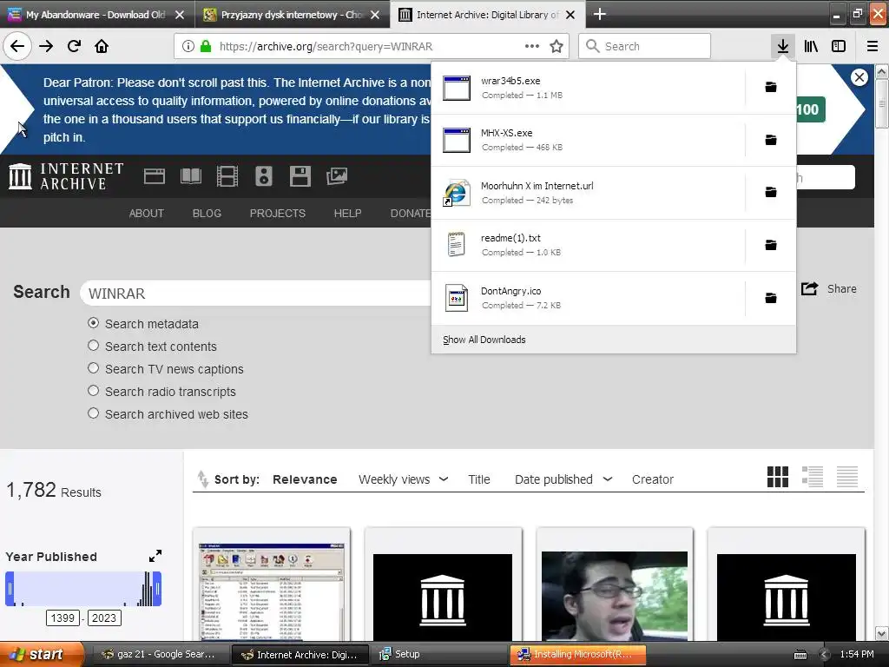Open ABOUT in archive navigation

click(x=146, y=214)
